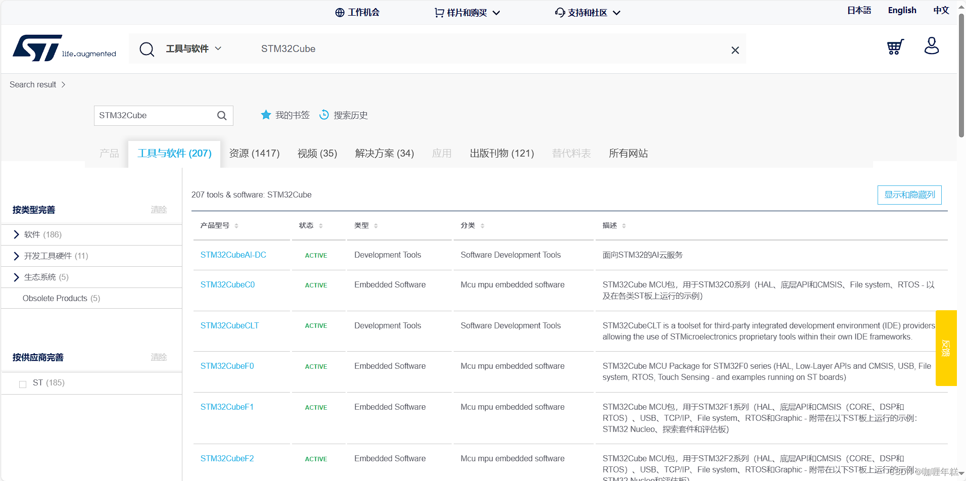Viewport: 966px width, 481px height.
Task: Switch language to 中文
Action: pyautogui.click(x=941, y=10)
